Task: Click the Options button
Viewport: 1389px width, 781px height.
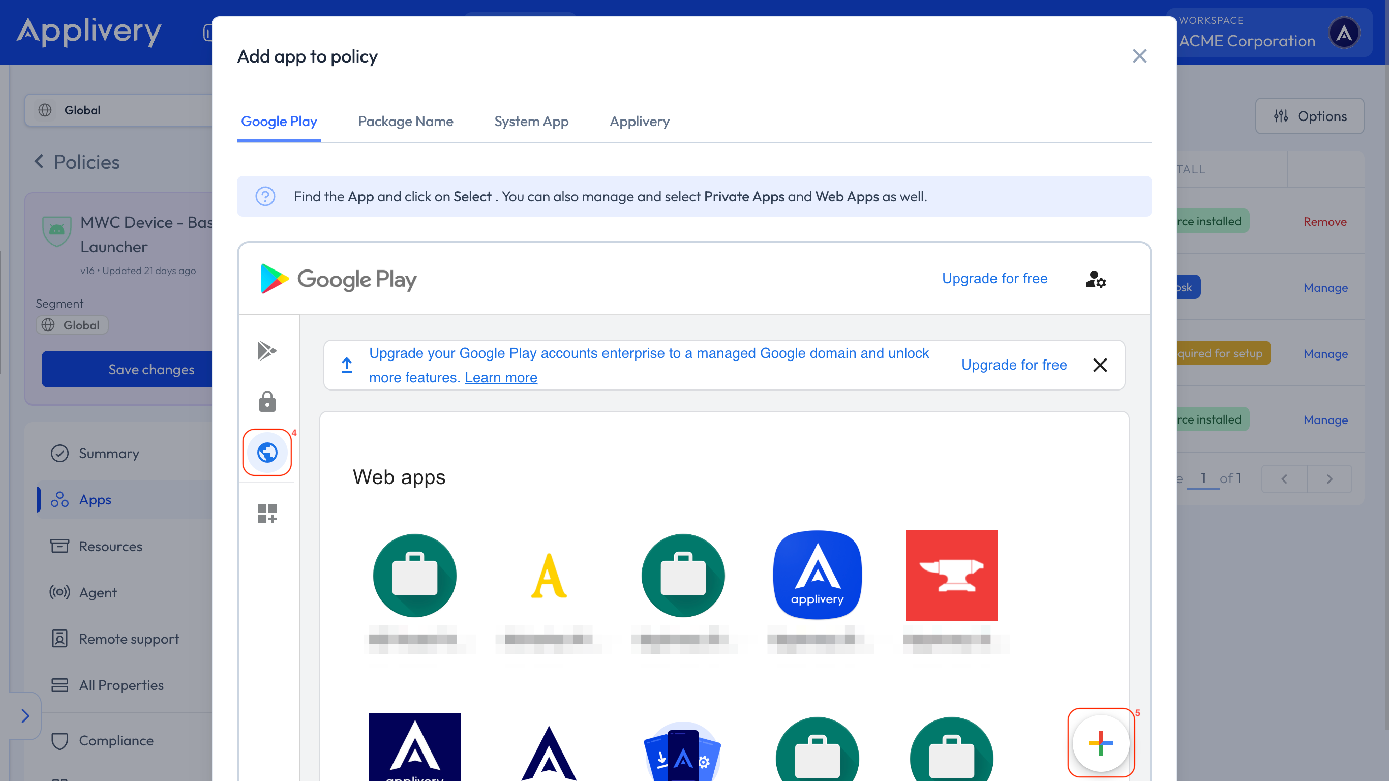Action: [x=1310, y=116]
